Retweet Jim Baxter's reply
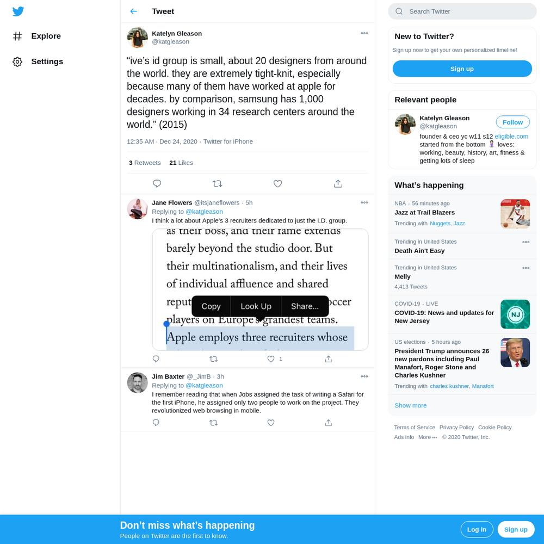 (x=213, y=423)
